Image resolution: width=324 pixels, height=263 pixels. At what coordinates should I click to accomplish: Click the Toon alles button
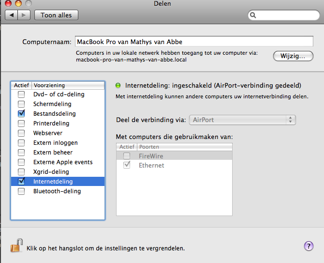[56, 15]
